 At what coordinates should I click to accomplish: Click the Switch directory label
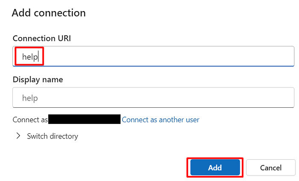[x=52, y=136]
